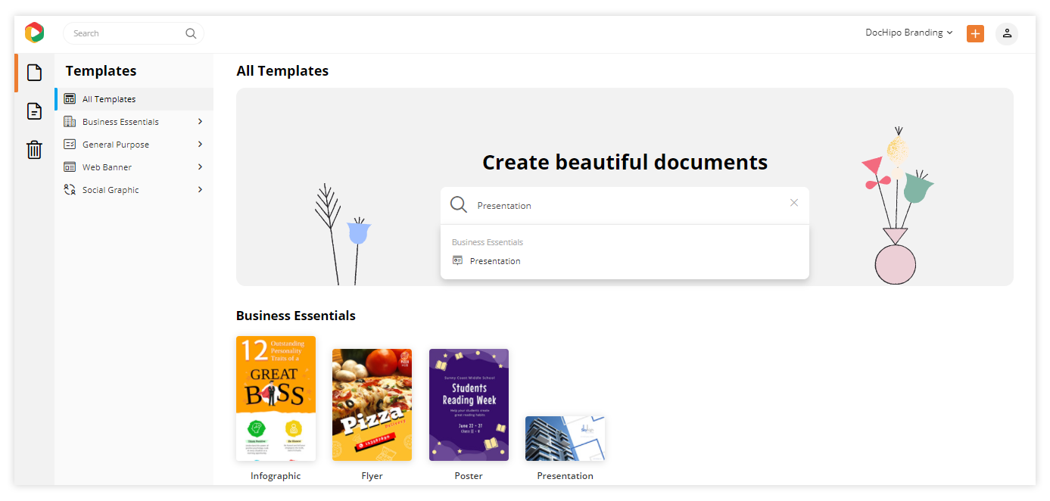Viewport: 1050px width, 501px height.
Task: Expand Social Graphic category chevron
Action: tap(200, 190)
